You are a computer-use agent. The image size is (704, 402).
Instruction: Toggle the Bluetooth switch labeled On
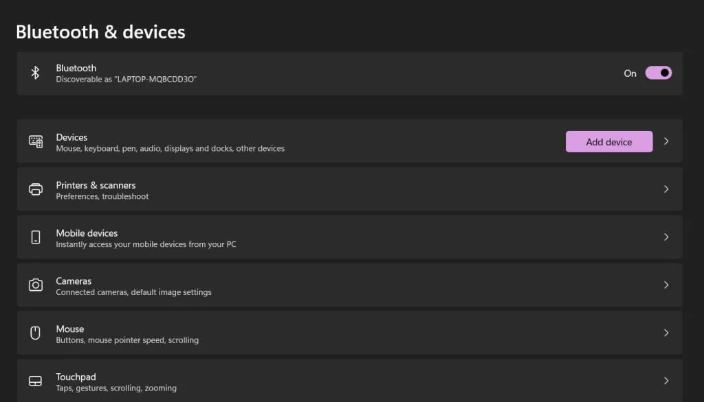[658, 73]
